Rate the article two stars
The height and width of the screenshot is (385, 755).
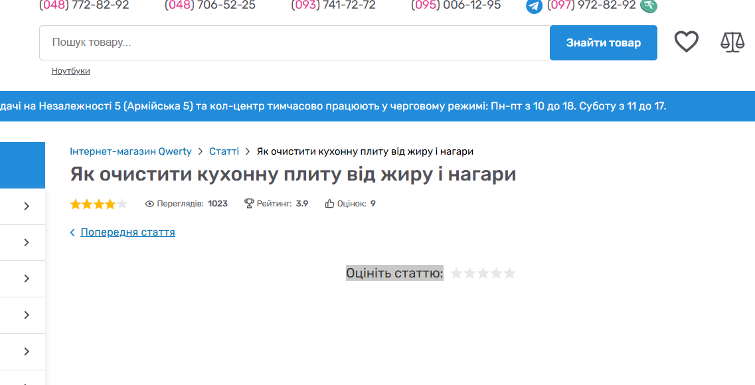pos(469,273)
